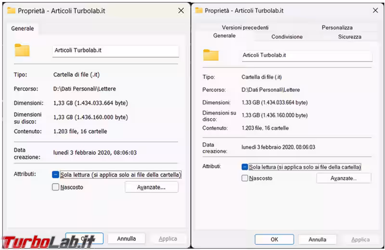The width and height of the screenshot is (385, 250).
Task: Close the left Properties window
Action: (x=181, y=11)
